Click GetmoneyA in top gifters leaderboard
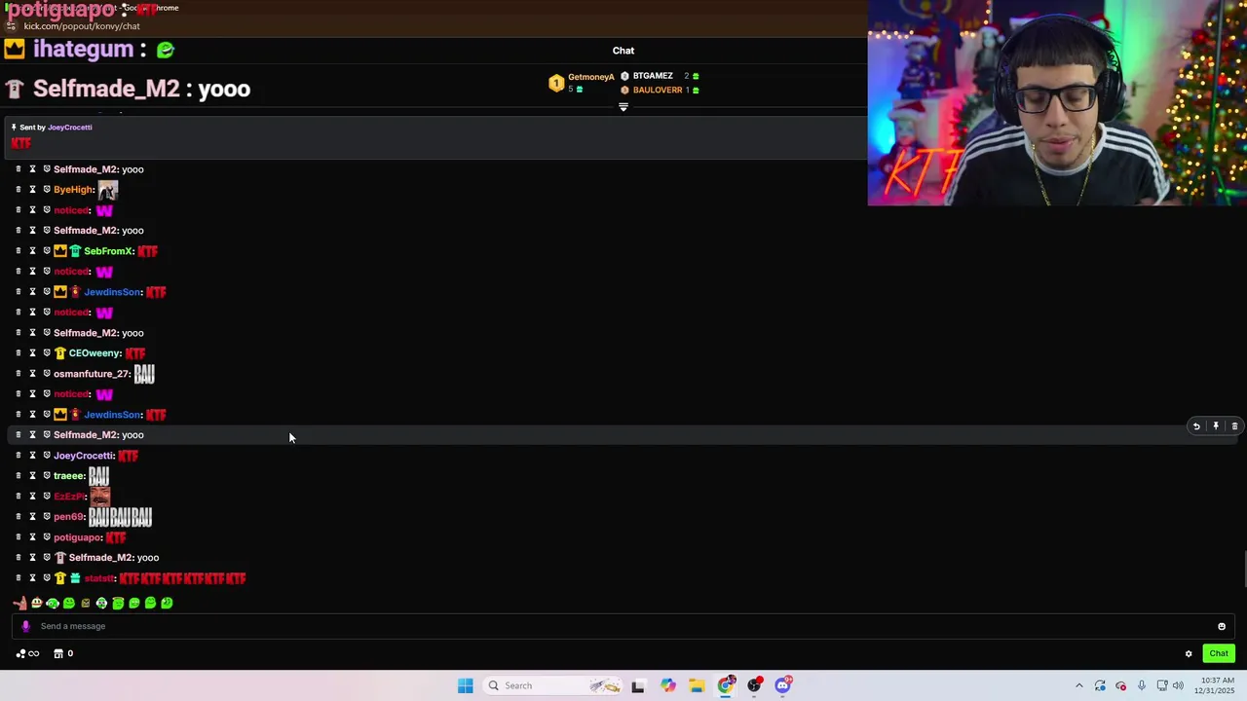Screen dimensions: 1247x701 click(583, 83)
